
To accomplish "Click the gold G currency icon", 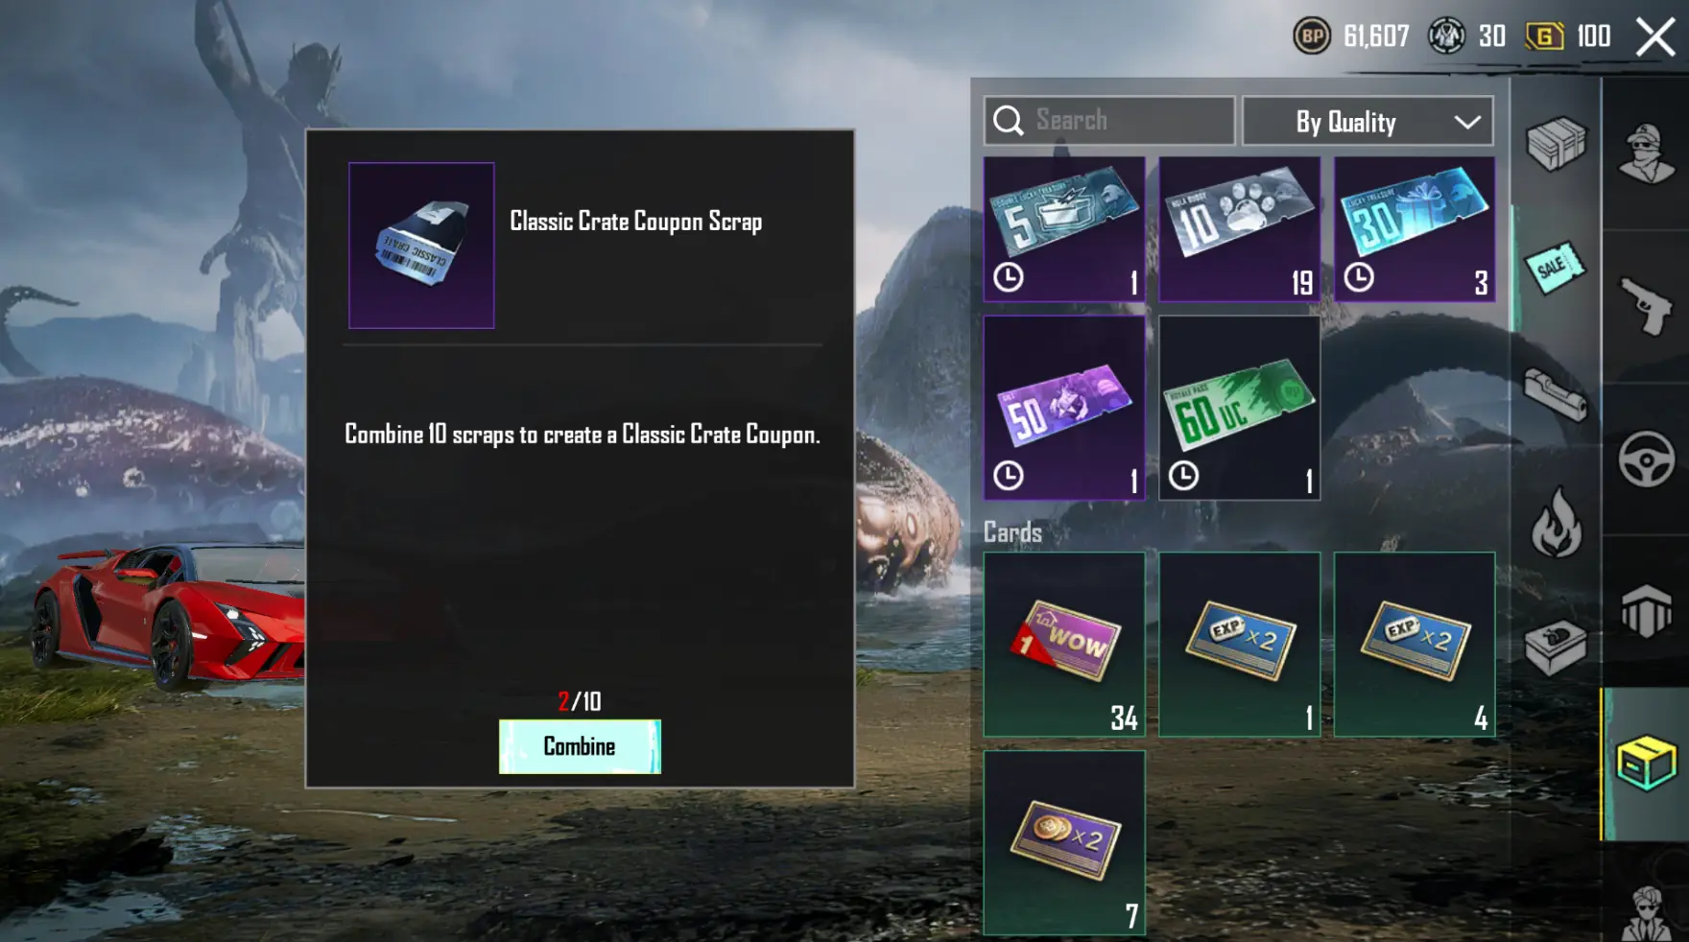I will [x=1544, y=36].
